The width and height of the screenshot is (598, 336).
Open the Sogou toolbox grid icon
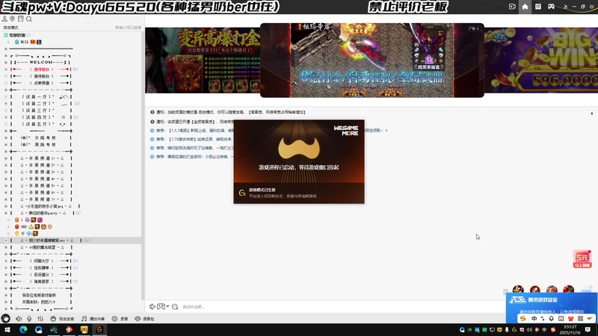pos(581,319)
